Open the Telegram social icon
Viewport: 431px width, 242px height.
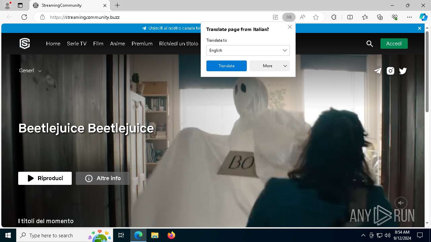[x=378, y=71]
